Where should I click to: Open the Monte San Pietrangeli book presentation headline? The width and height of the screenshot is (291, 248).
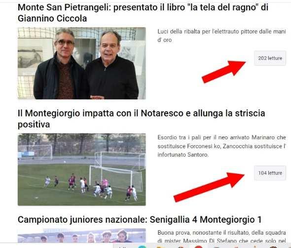click(x=143, y=13)
